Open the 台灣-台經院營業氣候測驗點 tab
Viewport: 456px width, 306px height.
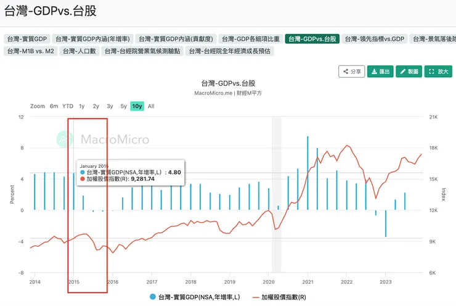point(142,51)
